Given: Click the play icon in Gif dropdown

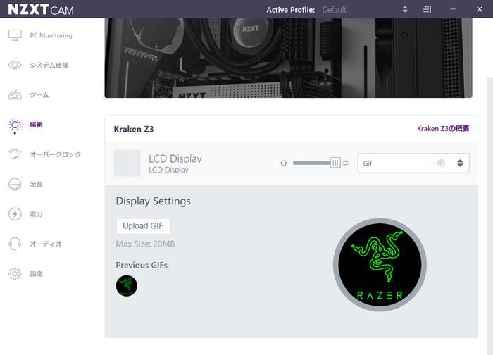Looking at the screenshot, I should coord(441,163).
